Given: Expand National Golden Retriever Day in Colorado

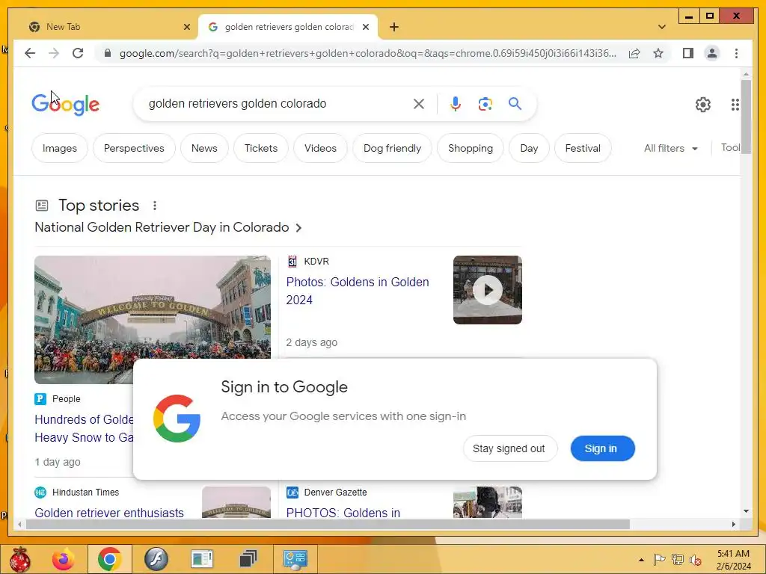Looking at the screenshot, I should (x=168, y=227).
